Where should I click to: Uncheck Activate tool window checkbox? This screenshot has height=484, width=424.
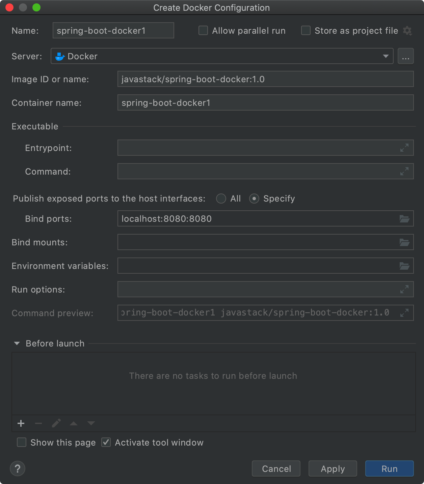106,442
